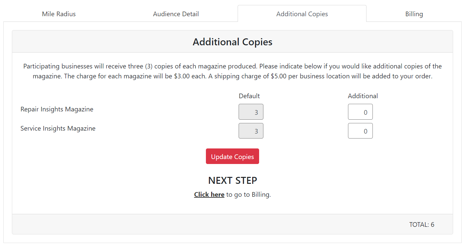Click the Service Insights default copies field

[x=251, y=131]
